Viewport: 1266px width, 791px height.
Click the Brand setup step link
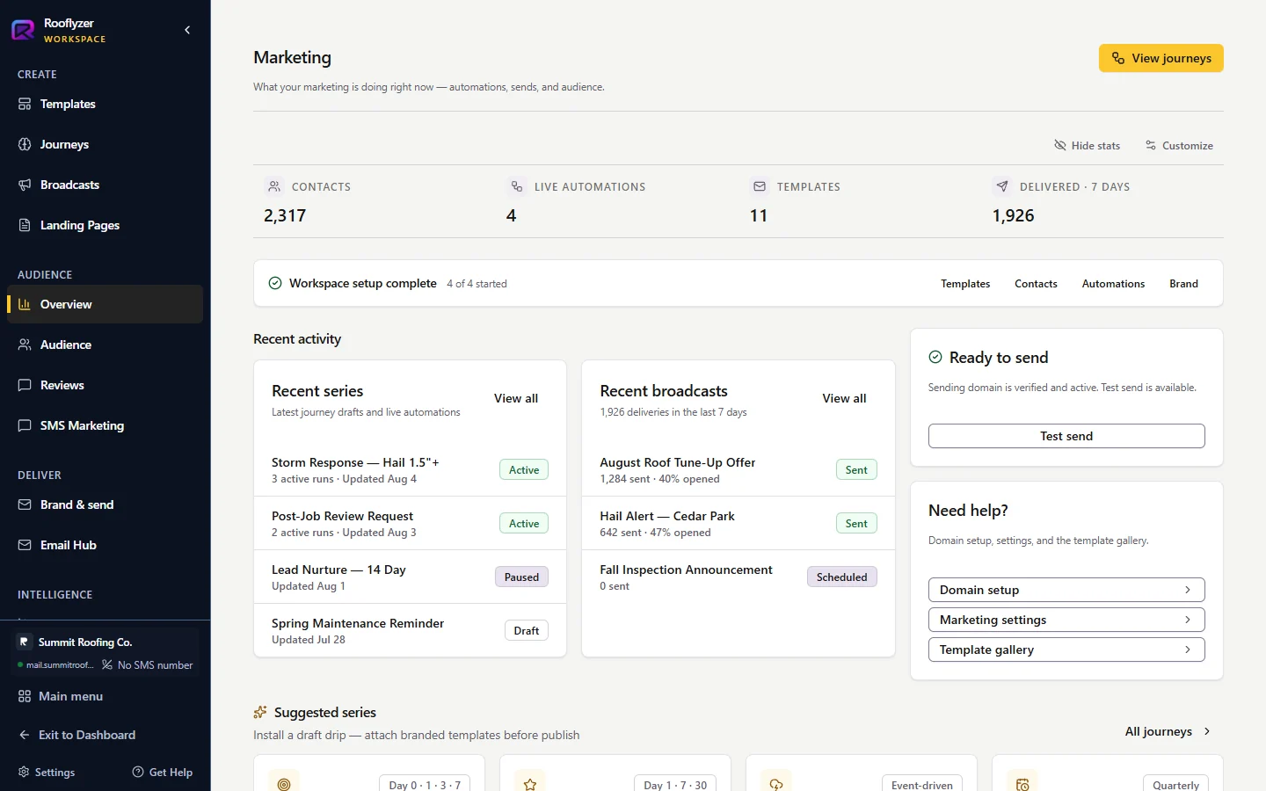click(x=1183, y=284)
